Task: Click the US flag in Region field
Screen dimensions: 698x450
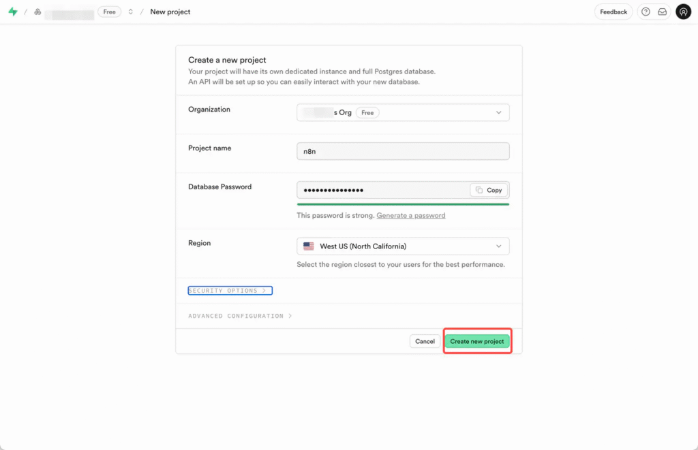Action: pyautogui.click(x=309, y=246)
